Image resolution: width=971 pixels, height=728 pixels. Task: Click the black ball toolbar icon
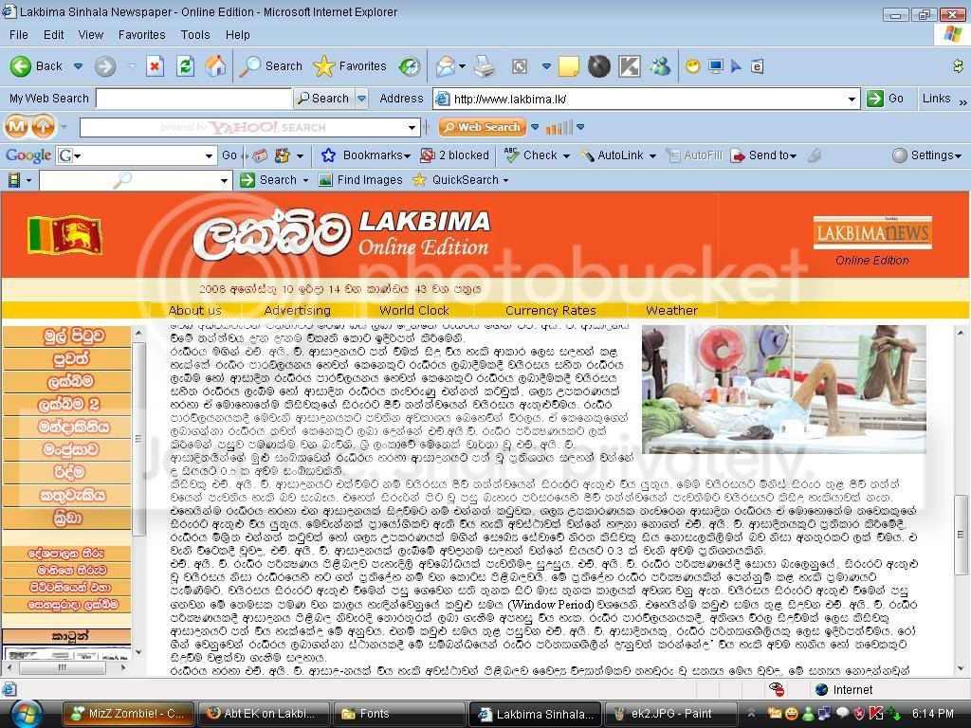599,65
